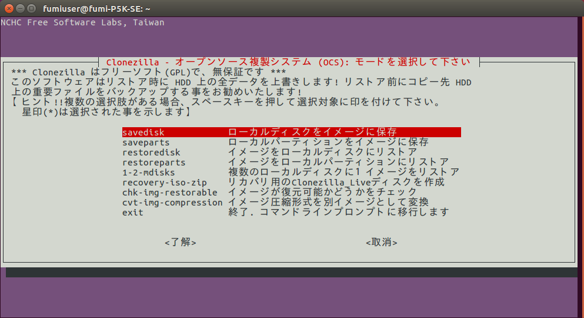The image size is (584, 318).
Task: Click the Clonezilla dialog title text
Action: tap(288, 62)
